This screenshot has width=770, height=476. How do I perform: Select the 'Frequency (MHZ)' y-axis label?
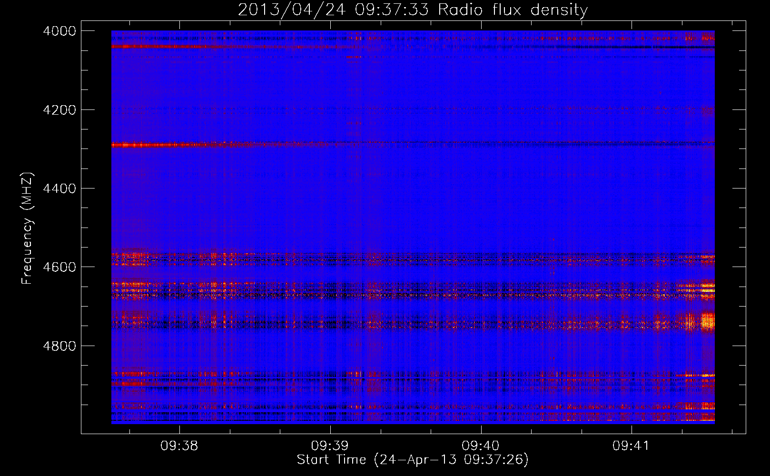27,228
